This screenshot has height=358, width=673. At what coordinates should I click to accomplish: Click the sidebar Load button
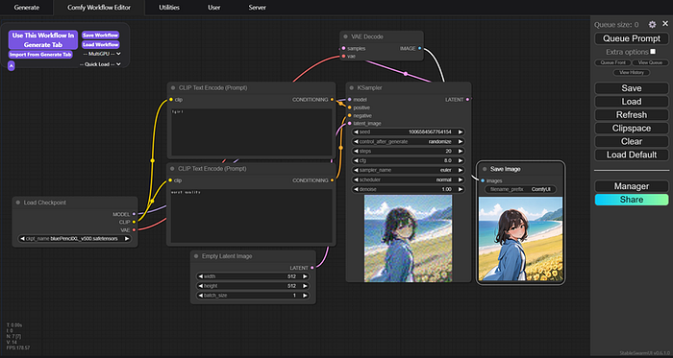click(x=632, y=102)
